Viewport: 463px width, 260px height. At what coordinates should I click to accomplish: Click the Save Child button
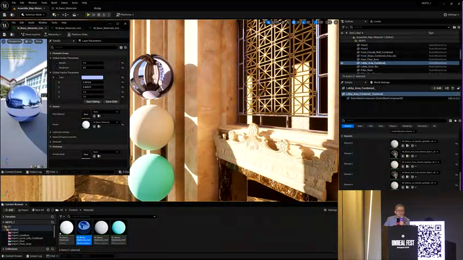pyautogui.click(x=111, y=101)
